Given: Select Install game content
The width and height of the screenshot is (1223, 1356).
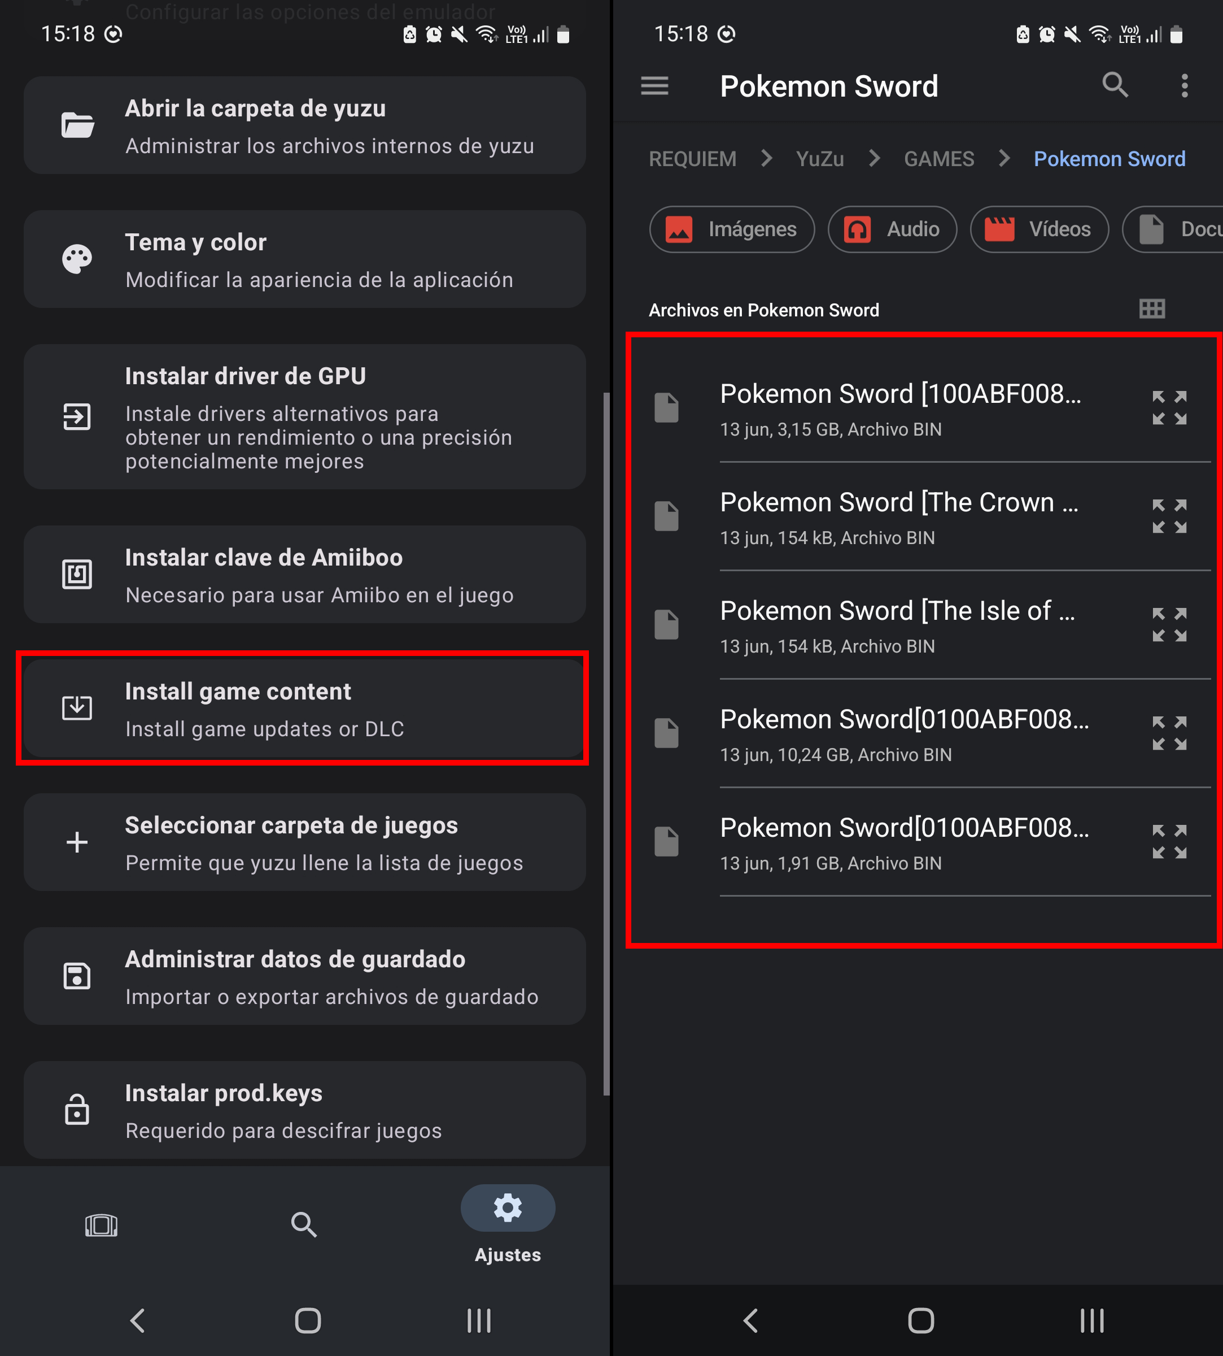Looking at the screenshot, I should point(304,707).
